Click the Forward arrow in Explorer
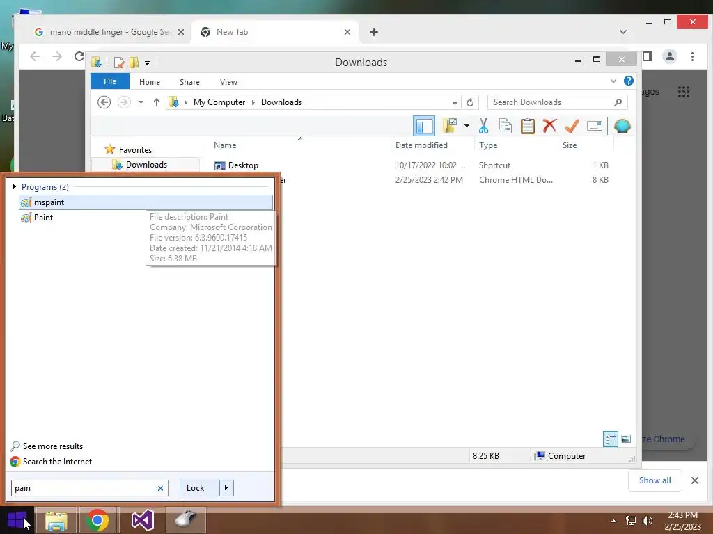The height and width of the screenshot is (534, 713). pos(124,102)
